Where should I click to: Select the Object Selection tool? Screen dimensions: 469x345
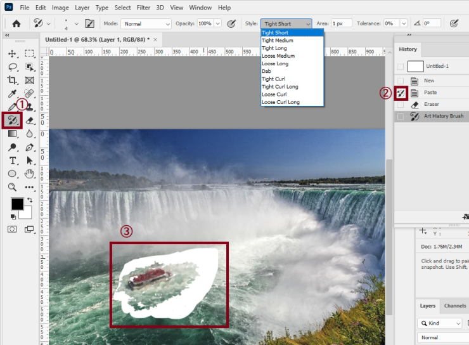click(29, 67)
